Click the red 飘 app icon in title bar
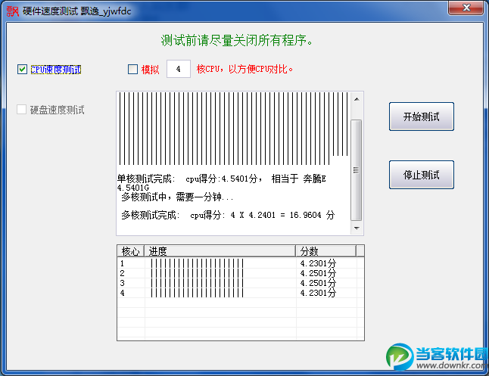 pyautogui.click(x=13, y=11)
